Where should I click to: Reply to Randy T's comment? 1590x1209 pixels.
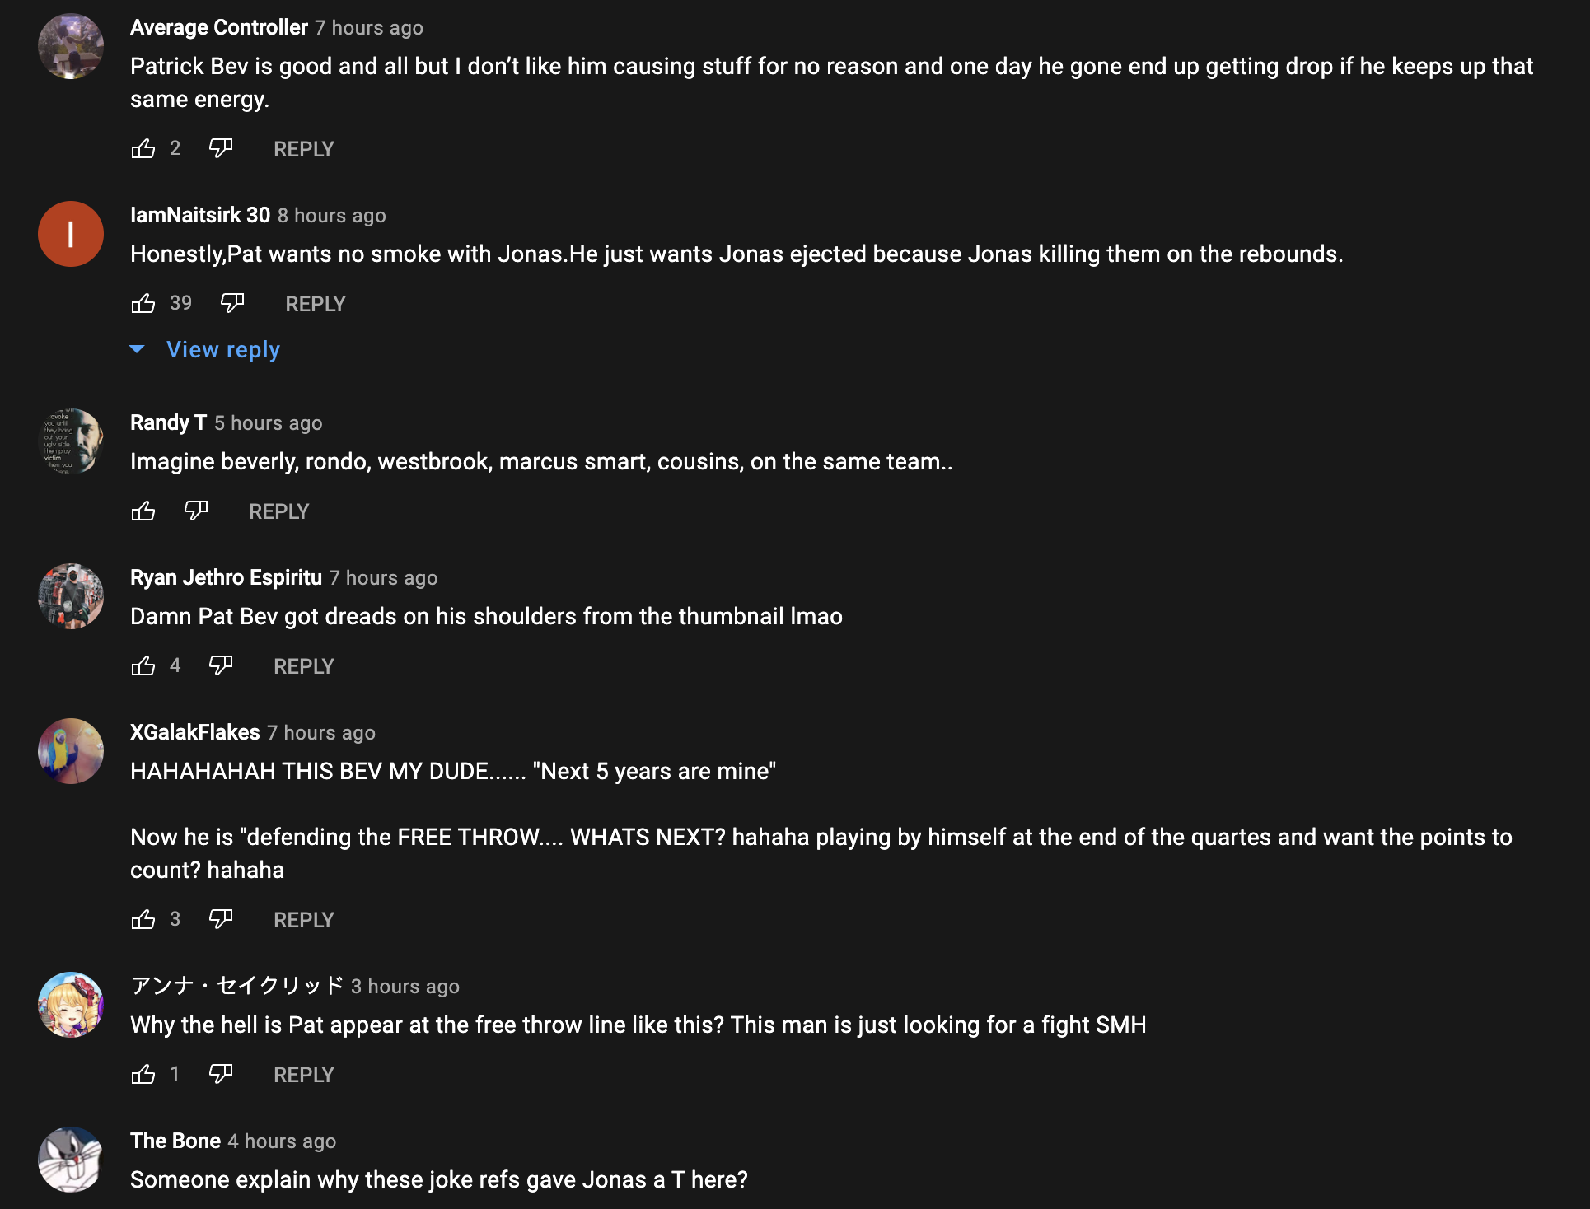(x=278, y=511)
